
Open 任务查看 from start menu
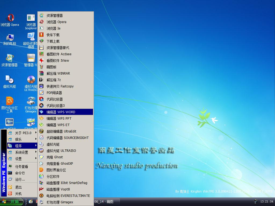pos(22,166)
